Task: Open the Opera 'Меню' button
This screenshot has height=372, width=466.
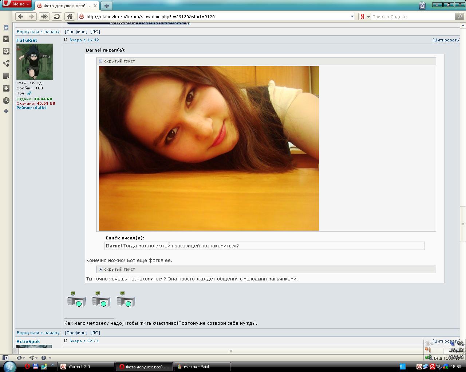Action: [x=17, y=4]
